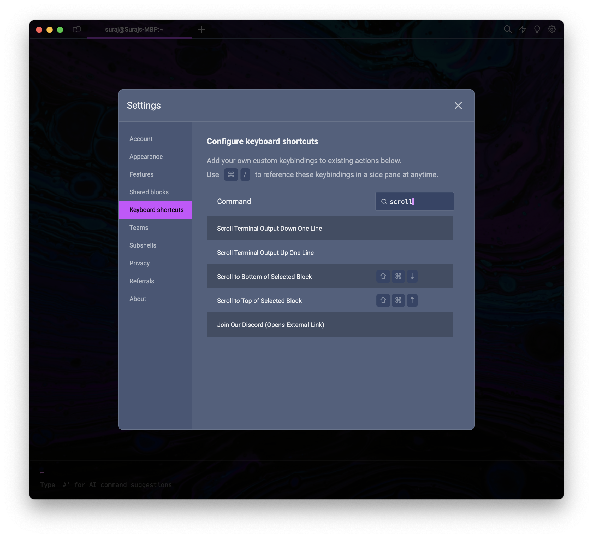Click the scroll search input field
The image size is (593, 538).
click(x=414, y=201)
